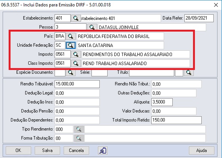
Task: Click the Outras Deduções field
Action: [174, 93]
